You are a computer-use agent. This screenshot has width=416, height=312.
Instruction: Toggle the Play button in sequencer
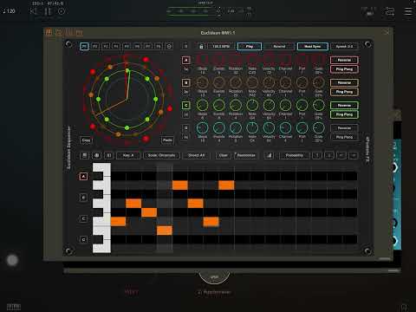250,46
